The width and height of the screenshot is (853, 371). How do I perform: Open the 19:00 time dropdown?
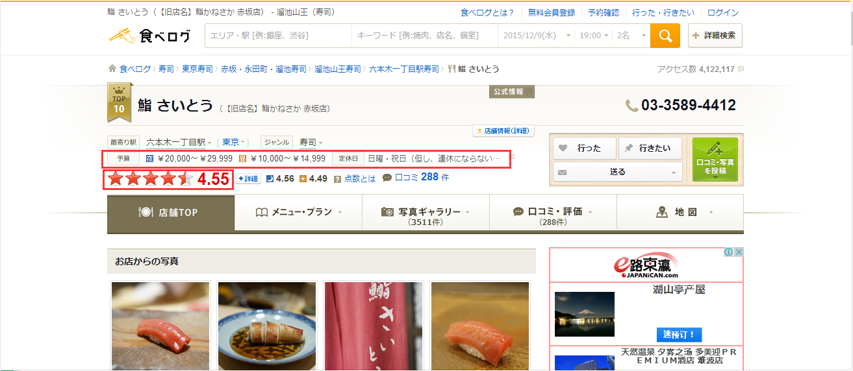[x=594, y=36]
